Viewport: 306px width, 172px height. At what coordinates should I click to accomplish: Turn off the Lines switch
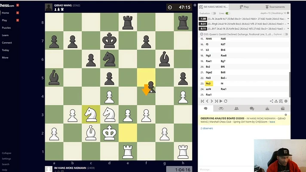pyautogui.click(x=227, y=13)
